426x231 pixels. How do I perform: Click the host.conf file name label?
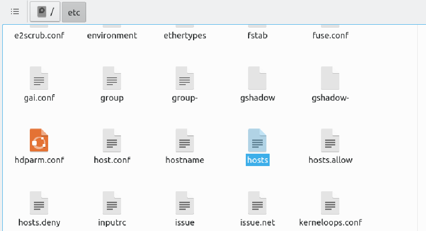(x=112, y=160)
